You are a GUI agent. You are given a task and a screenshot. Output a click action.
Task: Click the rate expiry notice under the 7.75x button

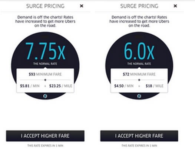click(45, 146)
